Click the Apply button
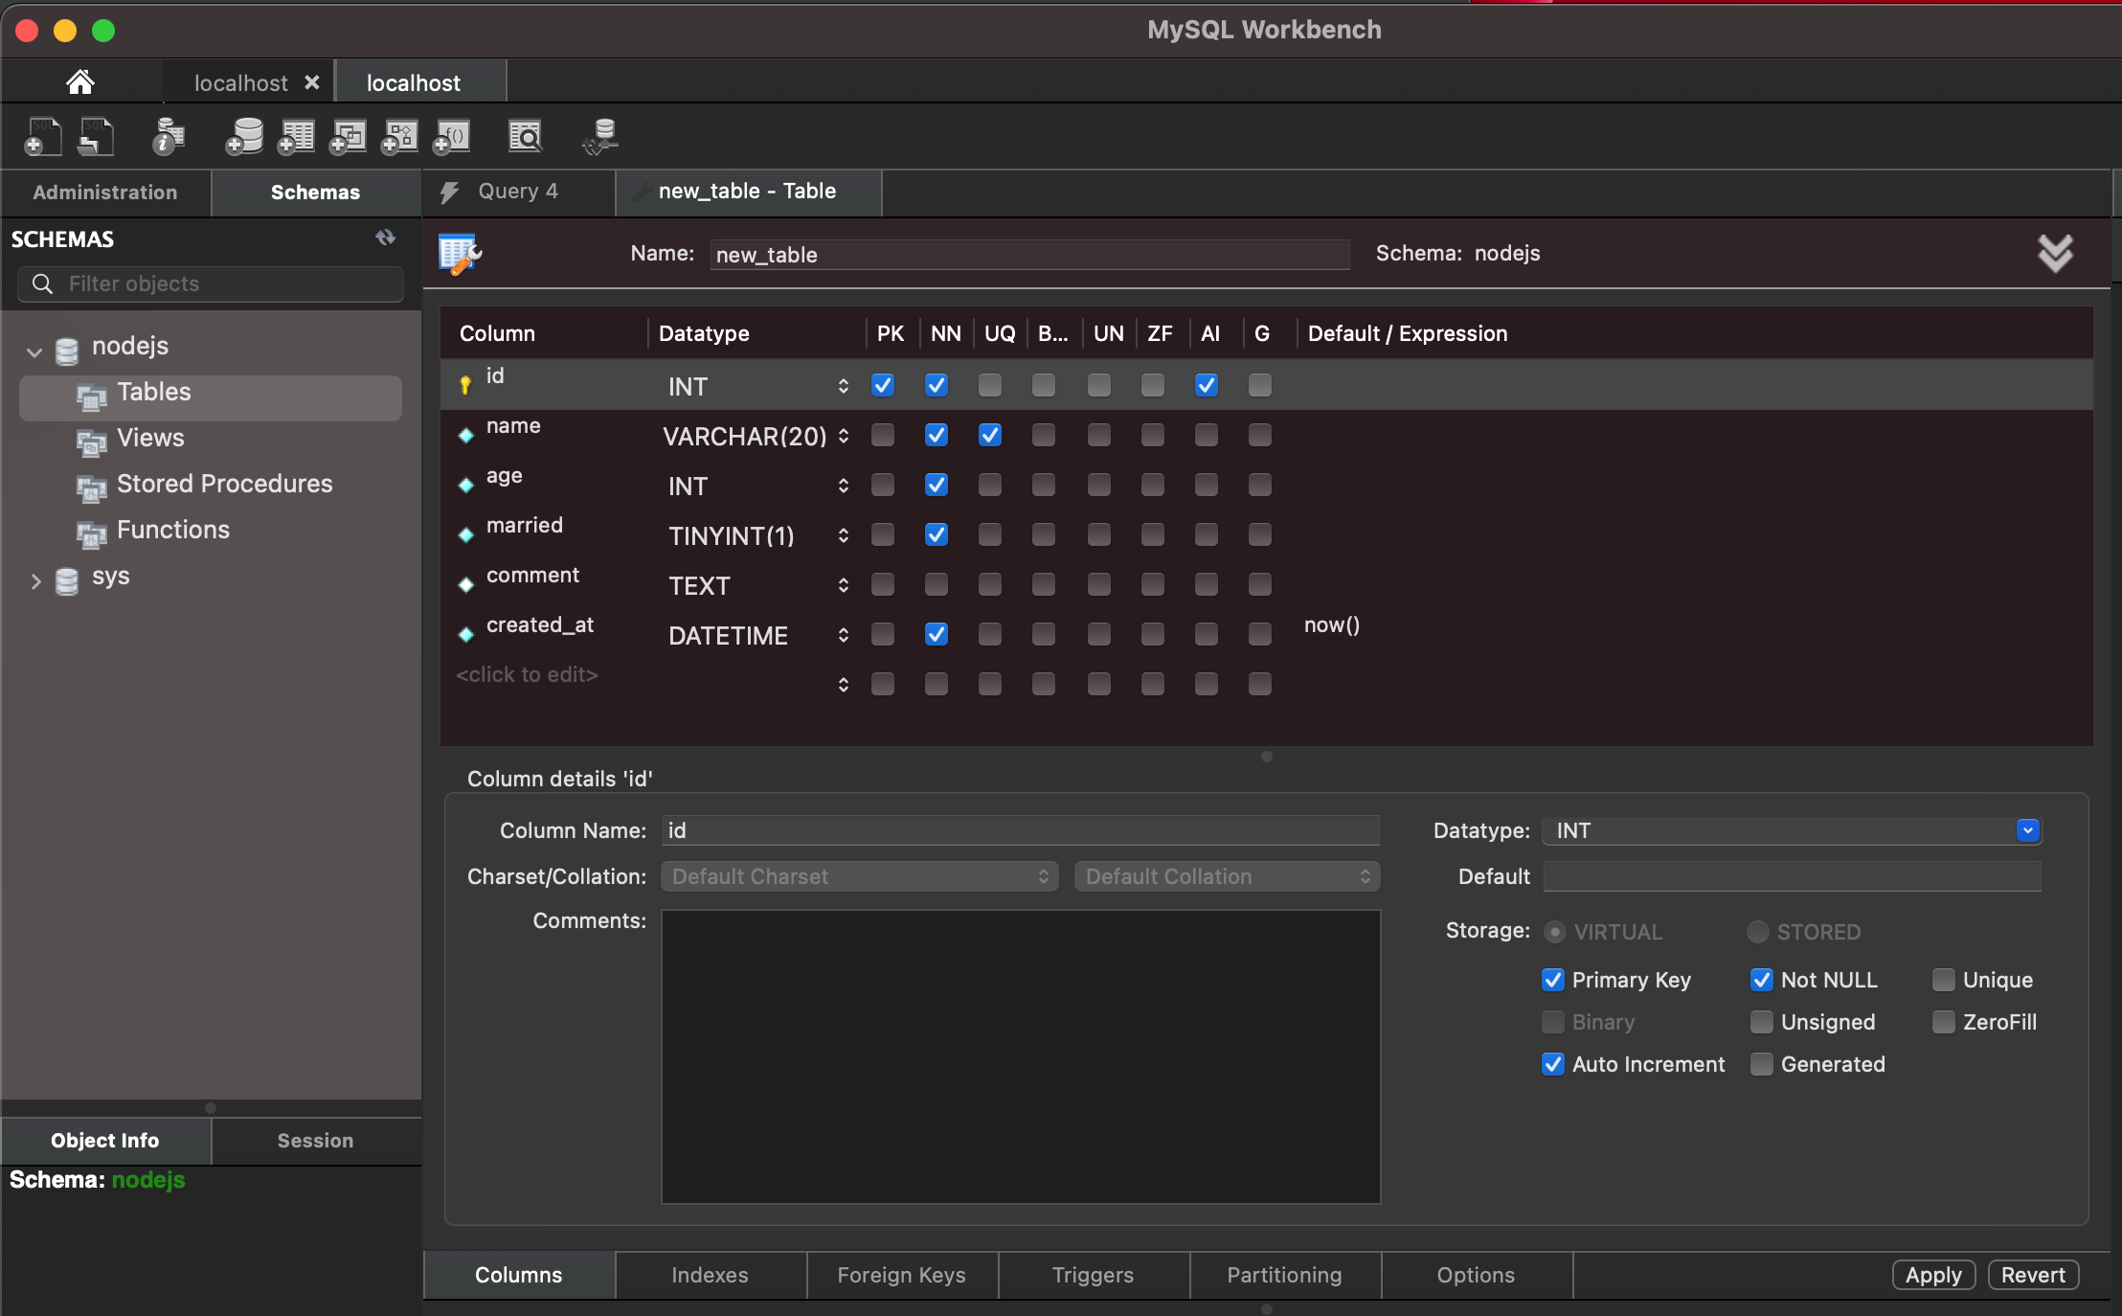Image resolution: width=2122 pixels, height=1316 pixels. [1932, 1275]
